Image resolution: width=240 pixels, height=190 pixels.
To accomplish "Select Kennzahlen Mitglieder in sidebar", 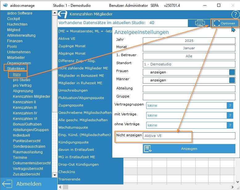I will (32, 96).
